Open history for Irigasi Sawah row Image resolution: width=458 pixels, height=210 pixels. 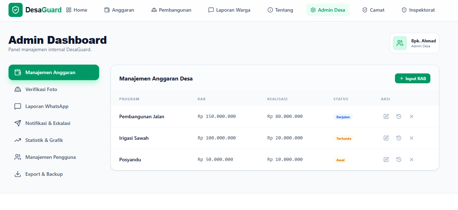399,138
